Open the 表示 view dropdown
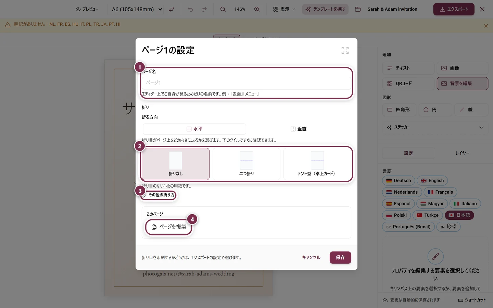This screenshot has height=308, width=493. click(284, 9)
